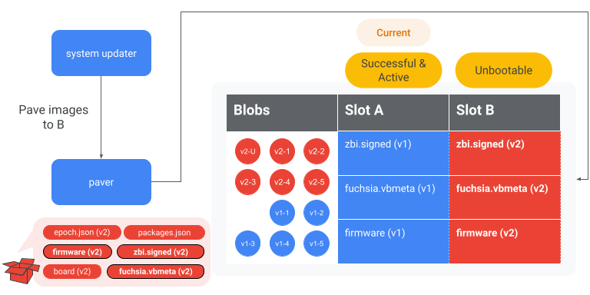The image size is (590, 295).
Task: Click the v1-3 blue blob circle
Action: (247, 243)
